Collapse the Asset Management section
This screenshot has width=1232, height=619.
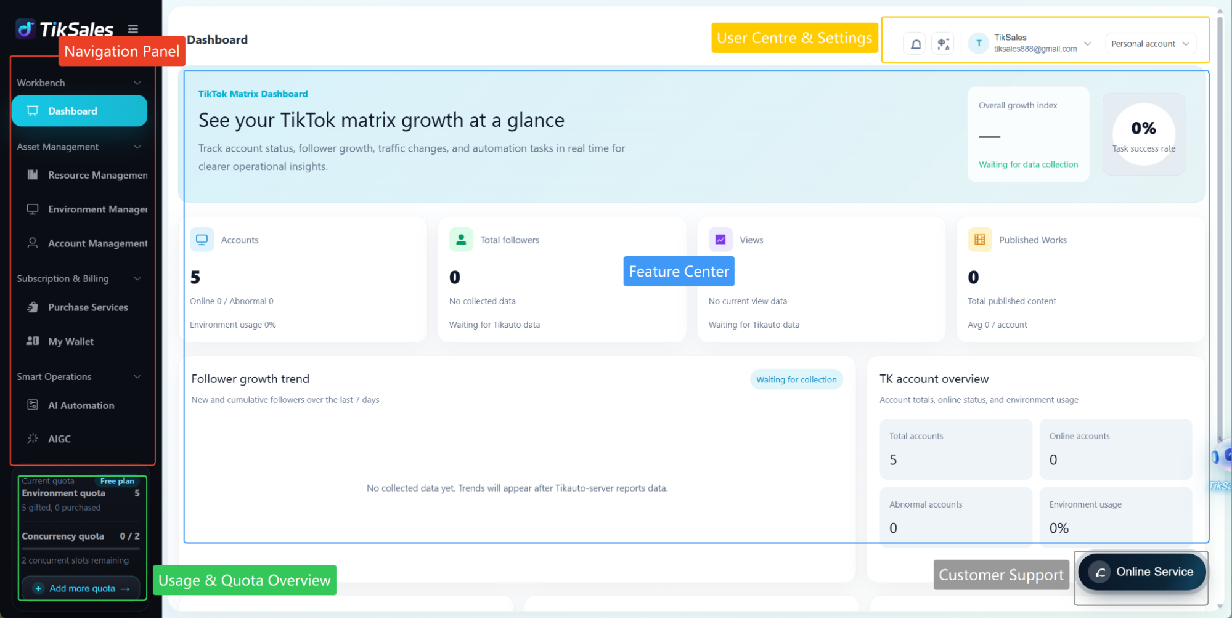[137, 147]
